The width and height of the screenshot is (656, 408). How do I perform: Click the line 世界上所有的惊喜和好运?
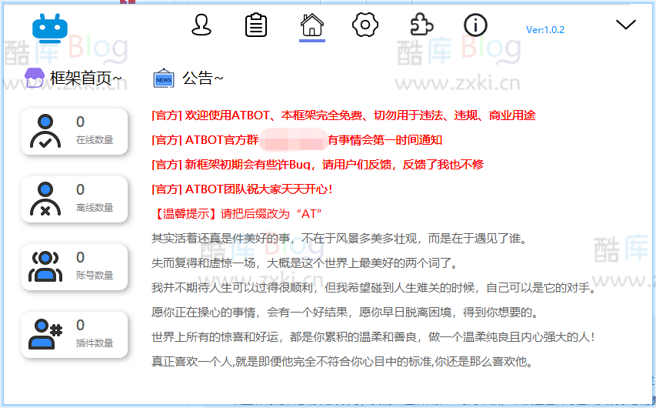point(374,337)
